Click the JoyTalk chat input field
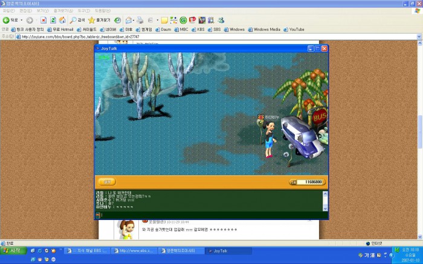The image size is (423, 264). tap(211, 215)
